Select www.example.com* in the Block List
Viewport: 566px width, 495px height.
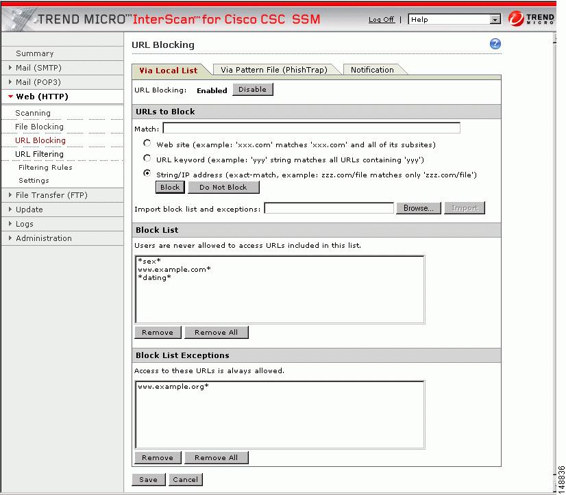click(x=174, y=270)
